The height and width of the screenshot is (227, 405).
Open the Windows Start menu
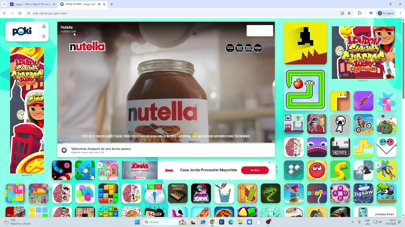click(137, 222)
